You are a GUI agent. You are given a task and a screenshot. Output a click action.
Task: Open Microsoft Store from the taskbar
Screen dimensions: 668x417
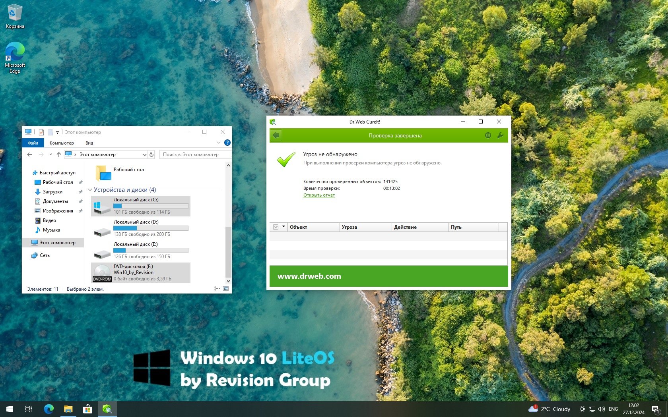(x=87, y=409)
